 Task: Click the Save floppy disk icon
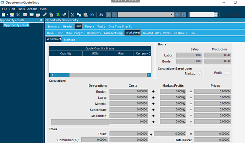tap(12, 15)
